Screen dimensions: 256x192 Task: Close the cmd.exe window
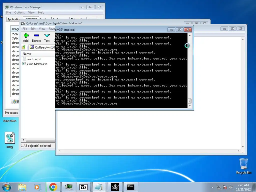[x=188, y=29]
